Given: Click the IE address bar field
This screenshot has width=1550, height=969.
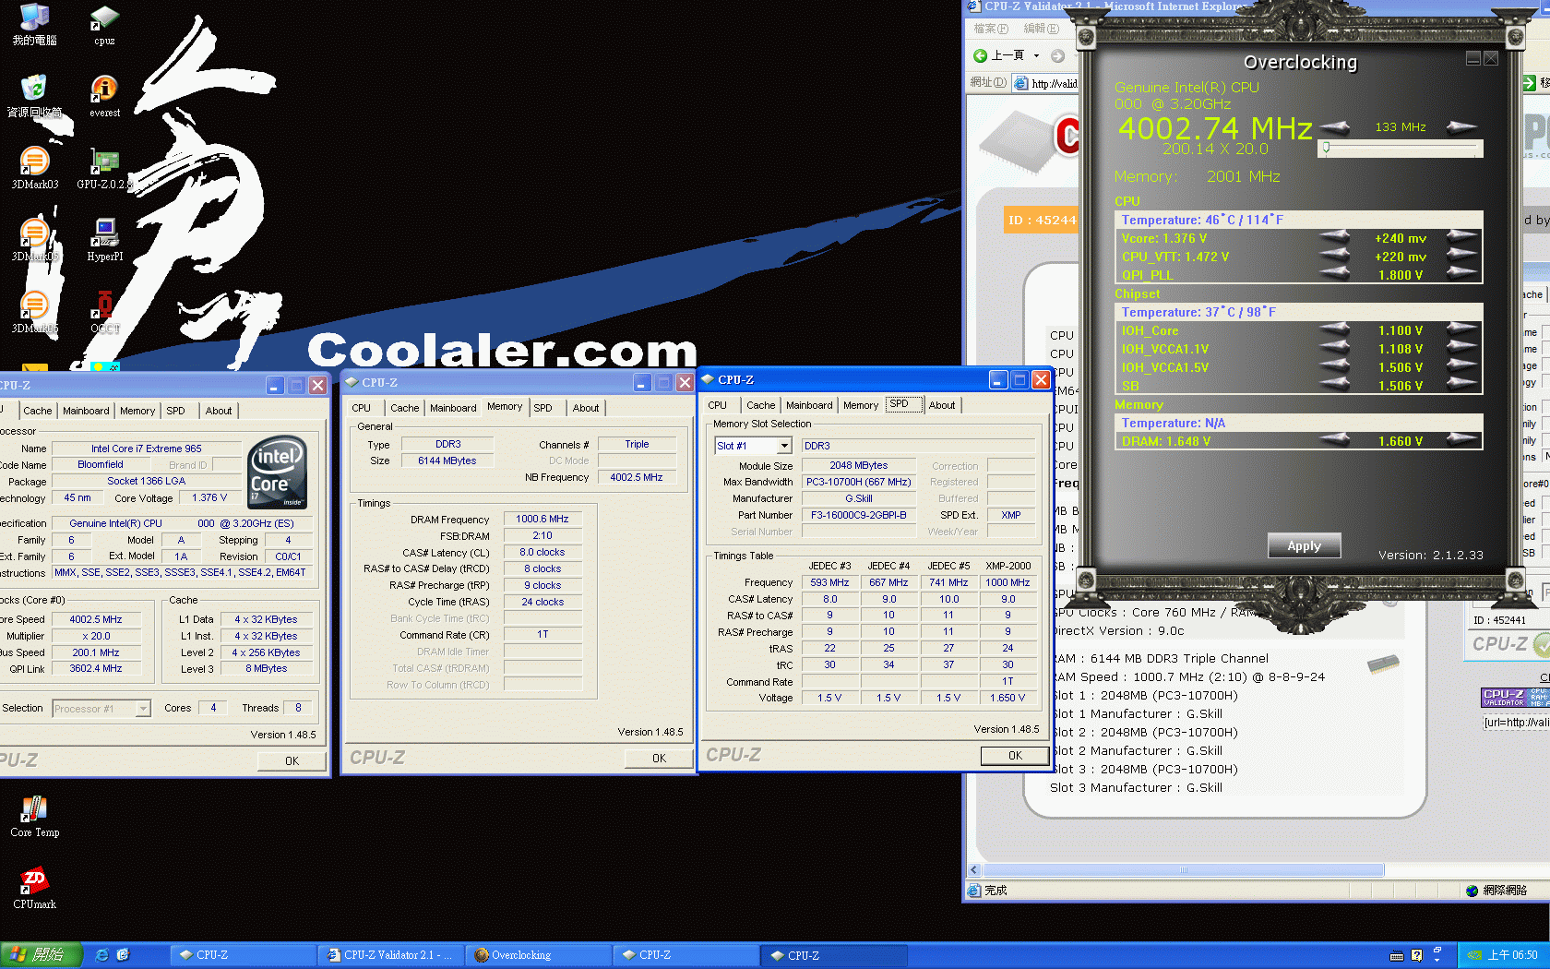Looking at the screenshot, I should pos(1044,83).
